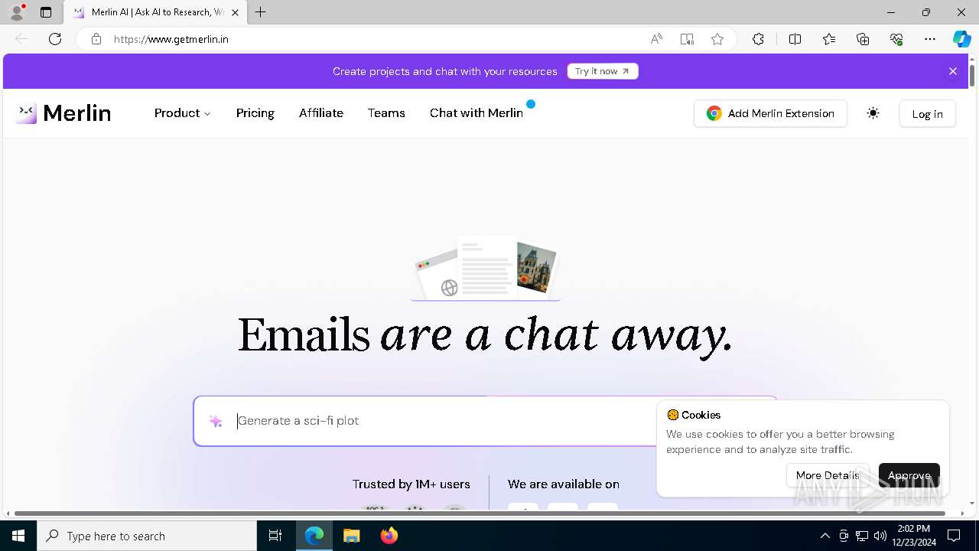
Task: Go to the Pricing page
Action: click(x=255, y=113)
